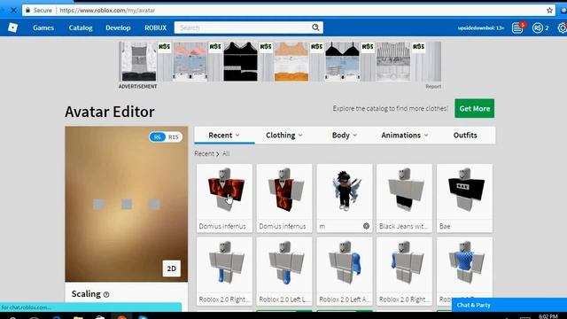Image resolution: width=567 pixels, height=319 pixels.
Task: Select the m outfit thumbnail
Action: coord(345,191)
